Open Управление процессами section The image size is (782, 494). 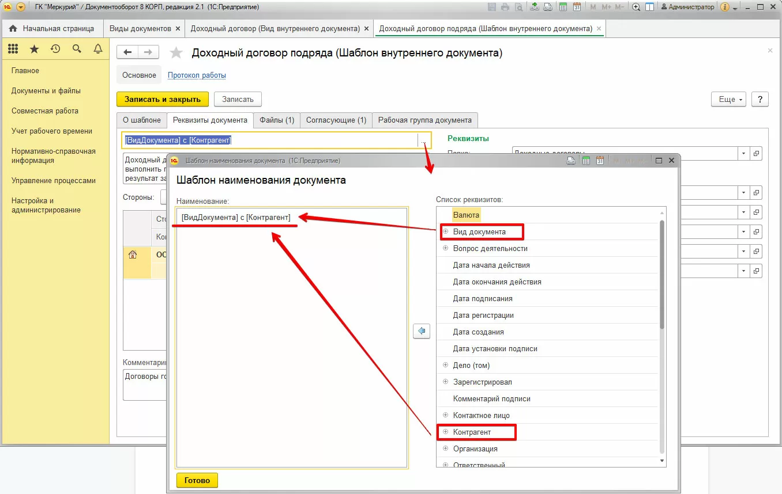(54, 180)
